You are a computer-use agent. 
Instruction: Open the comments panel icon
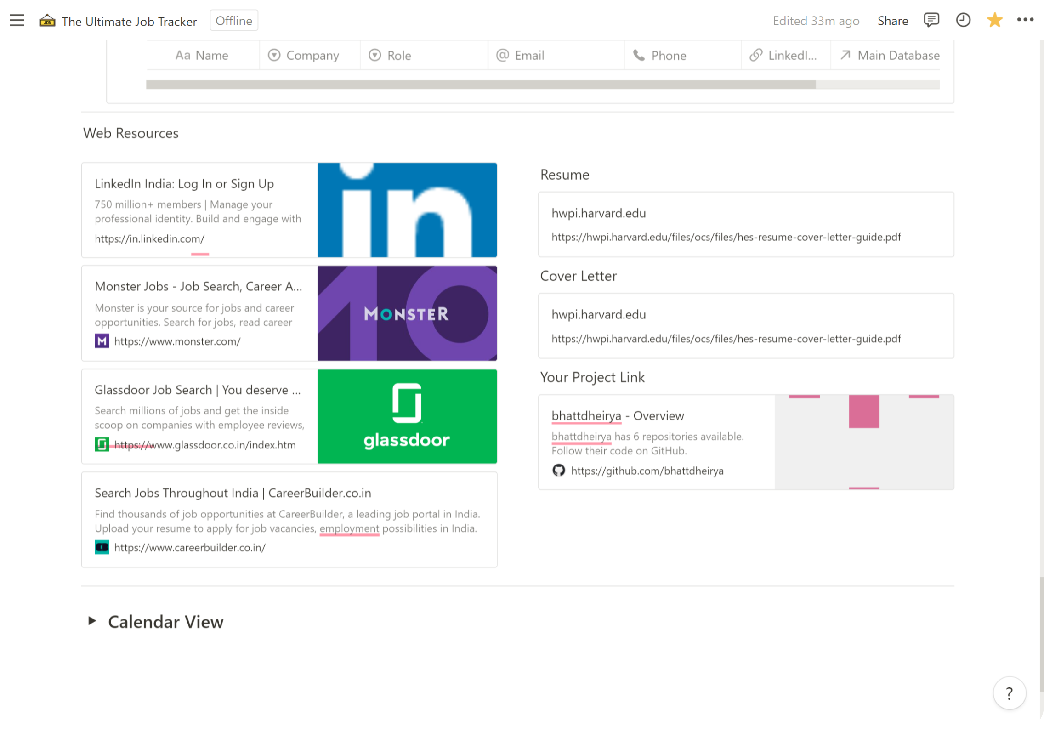(931, 20)
